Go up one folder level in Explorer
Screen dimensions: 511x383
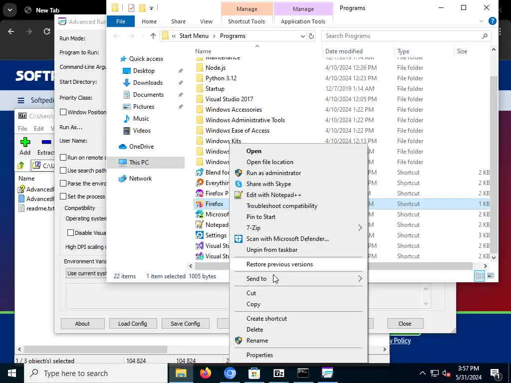(153, 36)
